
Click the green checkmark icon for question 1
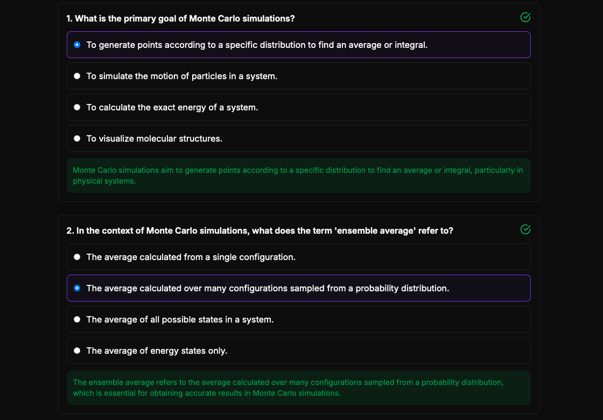[x=525, y=18]
